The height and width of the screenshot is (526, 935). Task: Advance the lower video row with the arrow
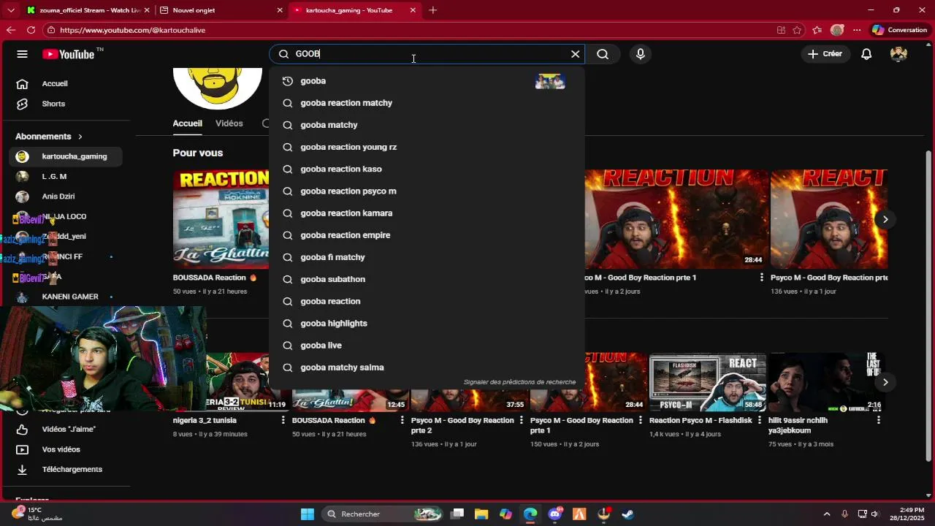point(885,382)
